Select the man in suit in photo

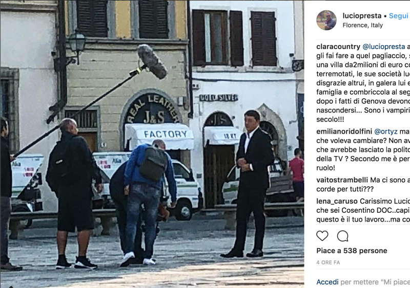[249, 184]
